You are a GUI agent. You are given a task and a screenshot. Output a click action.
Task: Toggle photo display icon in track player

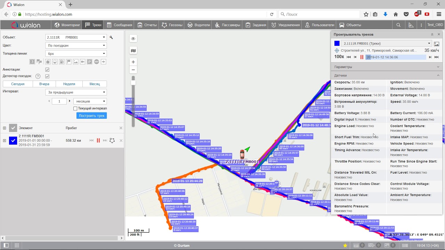tap(437, 44)
